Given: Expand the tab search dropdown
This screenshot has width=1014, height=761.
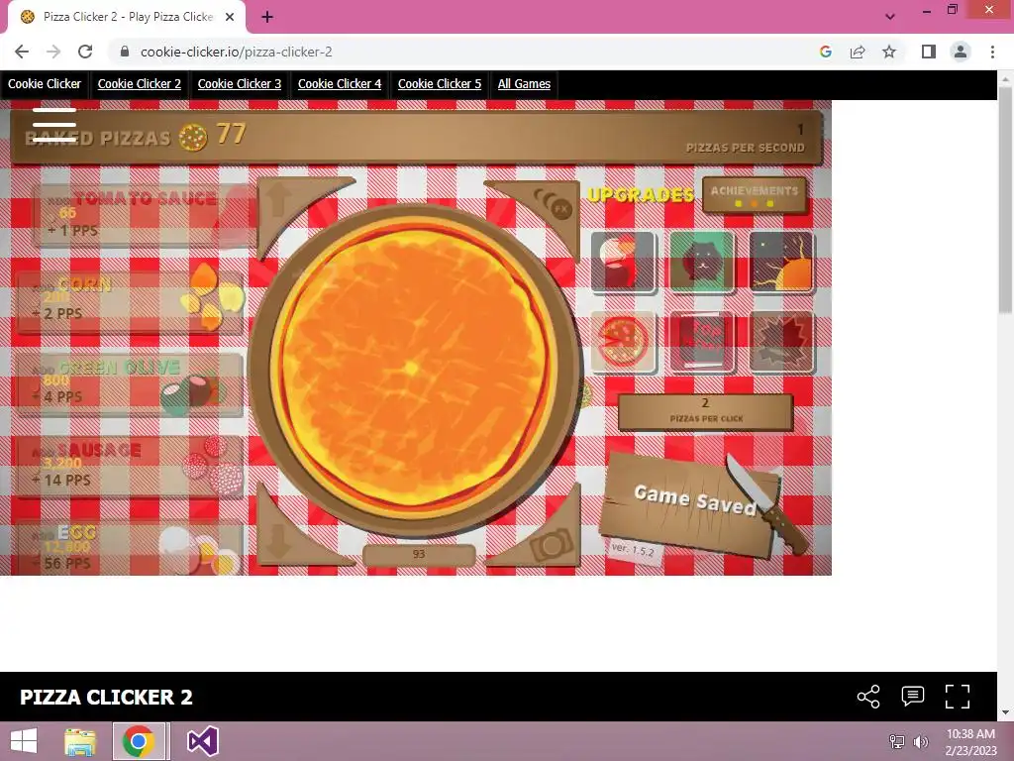Looking at the screenshot, I should [x=890, y=17].
